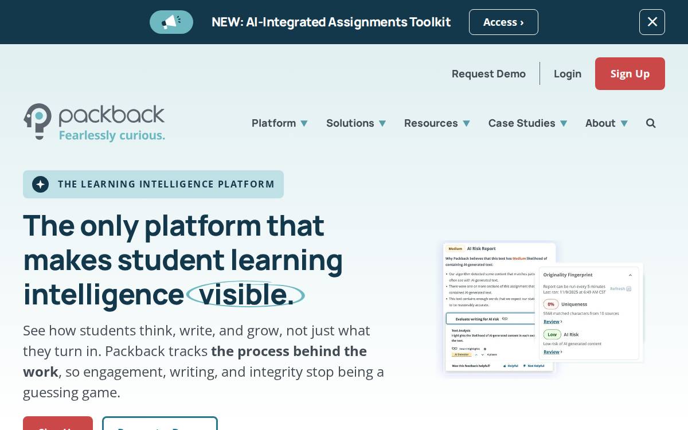This screenshot has height=430, width=688.
Task: Open the Request Demo link
Action: (x=488, y=73)
